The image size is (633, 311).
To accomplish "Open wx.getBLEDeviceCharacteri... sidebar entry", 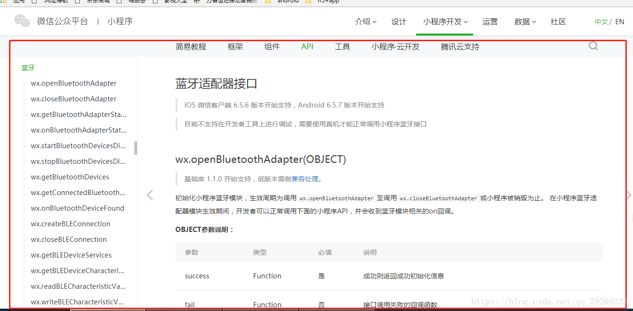I will [77, 271].
